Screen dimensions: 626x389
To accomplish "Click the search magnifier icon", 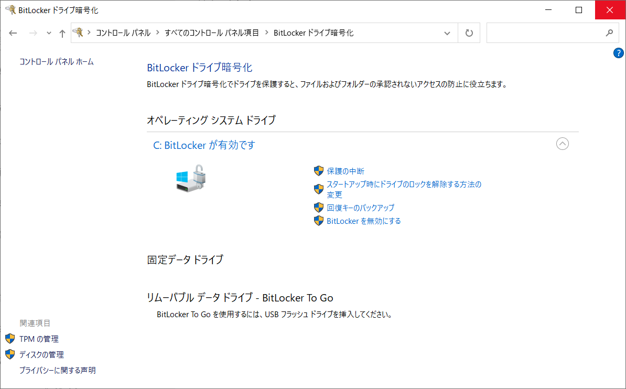I will [x=609, y=33].
